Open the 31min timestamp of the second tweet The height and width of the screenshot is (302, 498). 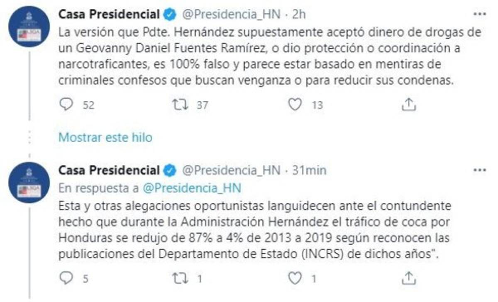[309, 170]
